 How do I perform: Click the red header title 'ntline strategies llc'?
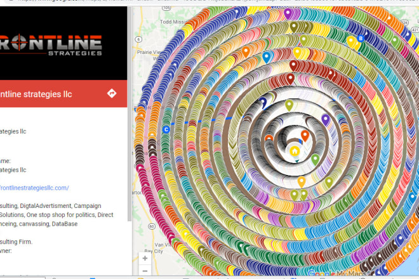pyautogui.click(x=36, y=94)
